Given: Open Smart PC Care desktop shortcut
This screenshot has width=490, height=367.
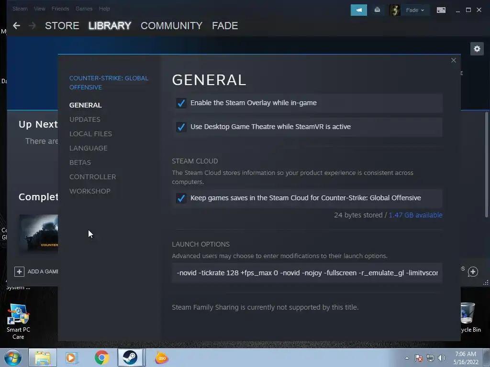Looking at the screenshot, I should 18,322.
